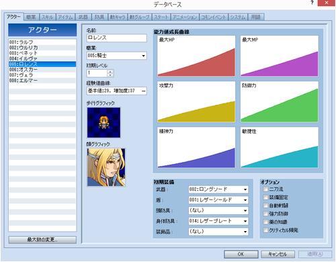The height and width of the screenshot is (262, 336).
Task: Go to the コモンイベント tab
Action: [213, 17]
